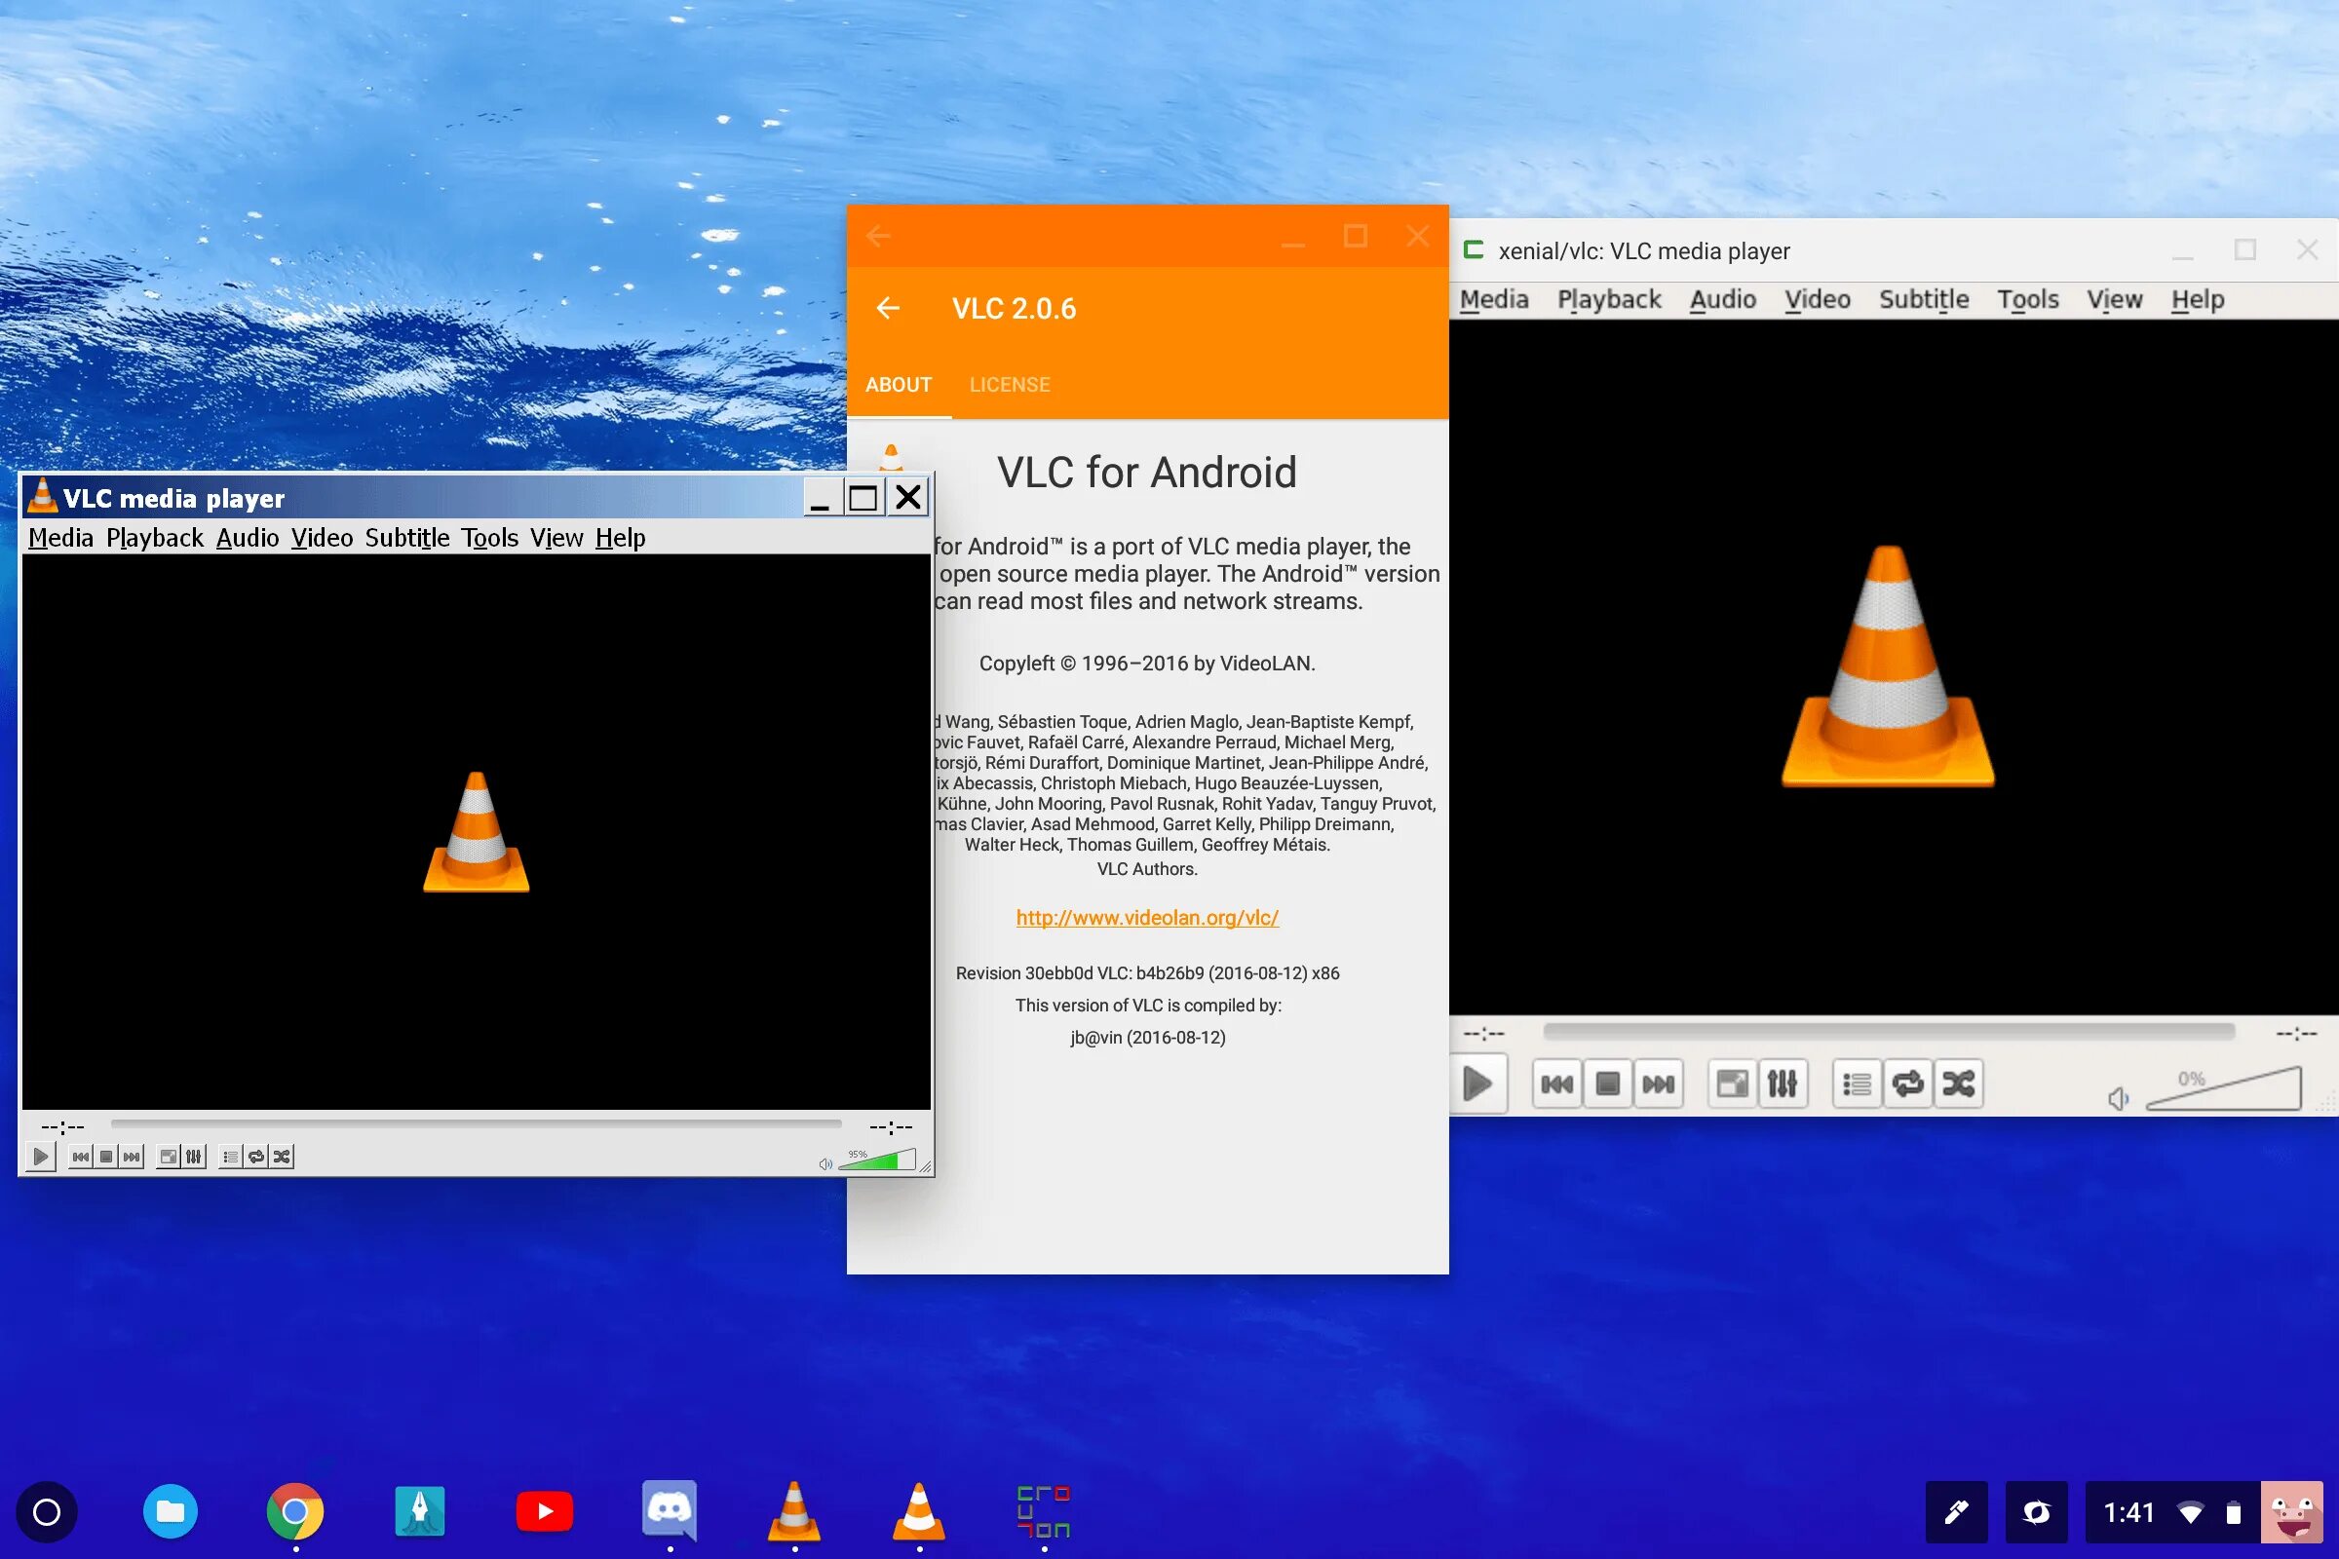Click play button in xenial VLC window
Viewport: 2339px width, 1559px height.
point(1477,1083)
